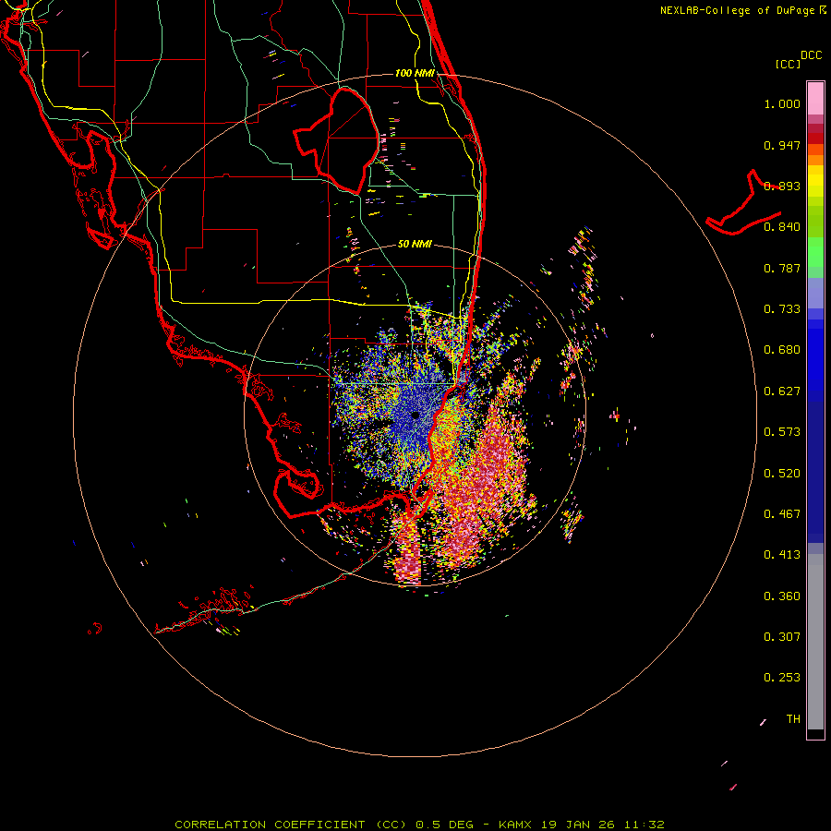Click the 0.253 color scale value
The height and width of the screenshot is (831, 831).
point(782,678)
